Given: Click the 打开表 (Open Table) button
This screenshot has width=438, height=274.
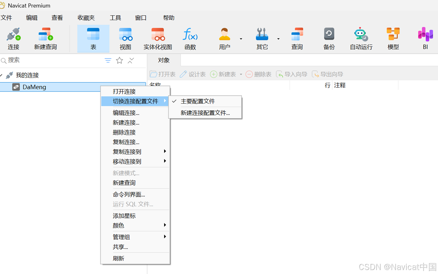Looking at the screenshot, I should pos(163,74).
